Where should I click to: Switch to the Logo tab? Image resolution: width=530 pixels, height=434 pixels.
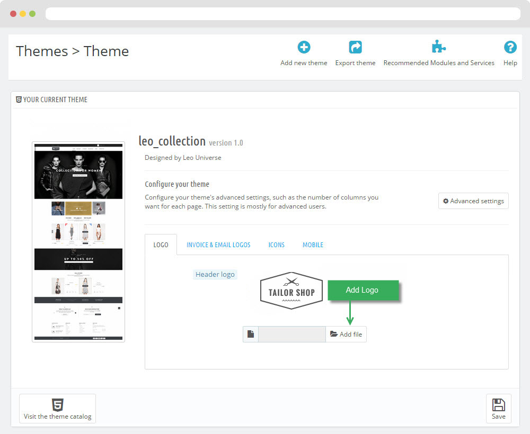tap(161, 245)
